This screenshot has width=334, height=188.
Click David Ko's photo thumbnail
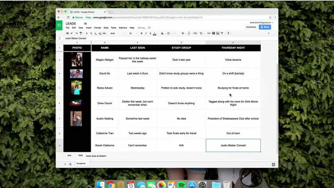(x=76, y=74)
